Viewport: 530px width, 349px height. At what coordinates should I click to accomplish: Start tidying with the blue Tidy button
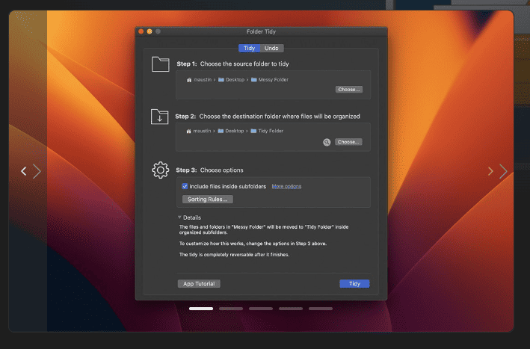pos(354,284)
